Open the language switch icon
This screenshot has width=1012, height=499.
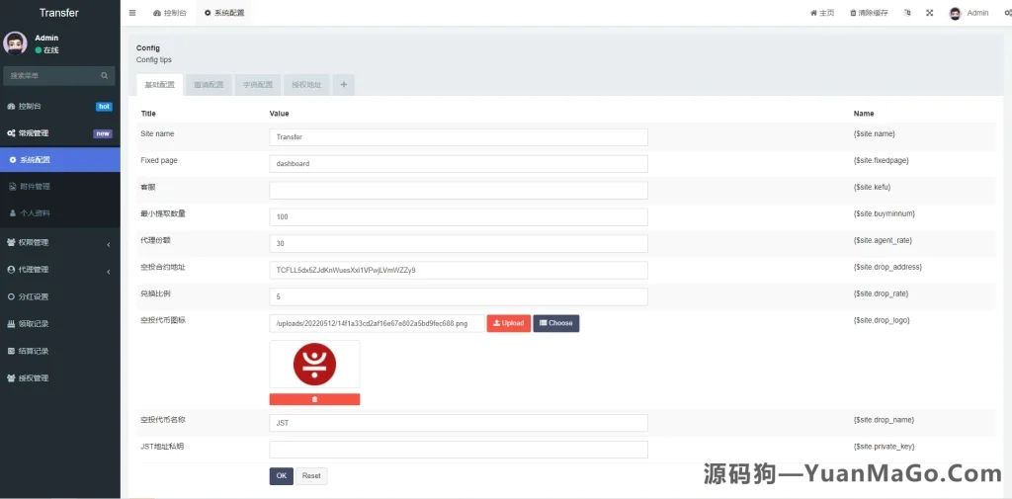[x=907, y=13]
